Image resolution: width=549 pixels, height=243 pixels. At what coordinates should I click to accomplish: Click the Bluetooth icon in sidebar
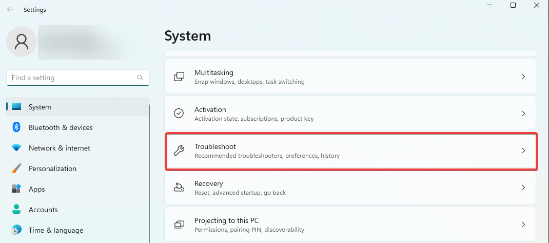pyautogui.click(x=16, y=127)
